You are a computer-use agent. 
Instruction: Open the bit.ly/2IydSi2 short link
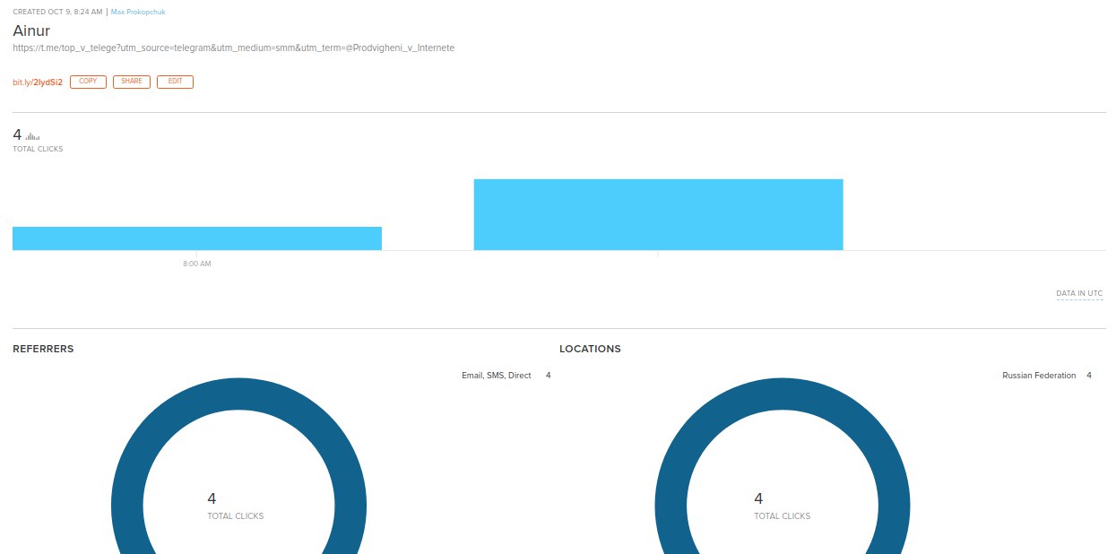point(38,82)
